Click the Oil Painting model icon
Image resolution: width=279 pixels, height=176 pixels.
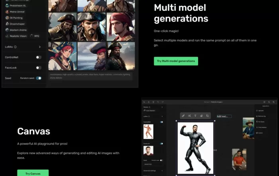(7, 18)
